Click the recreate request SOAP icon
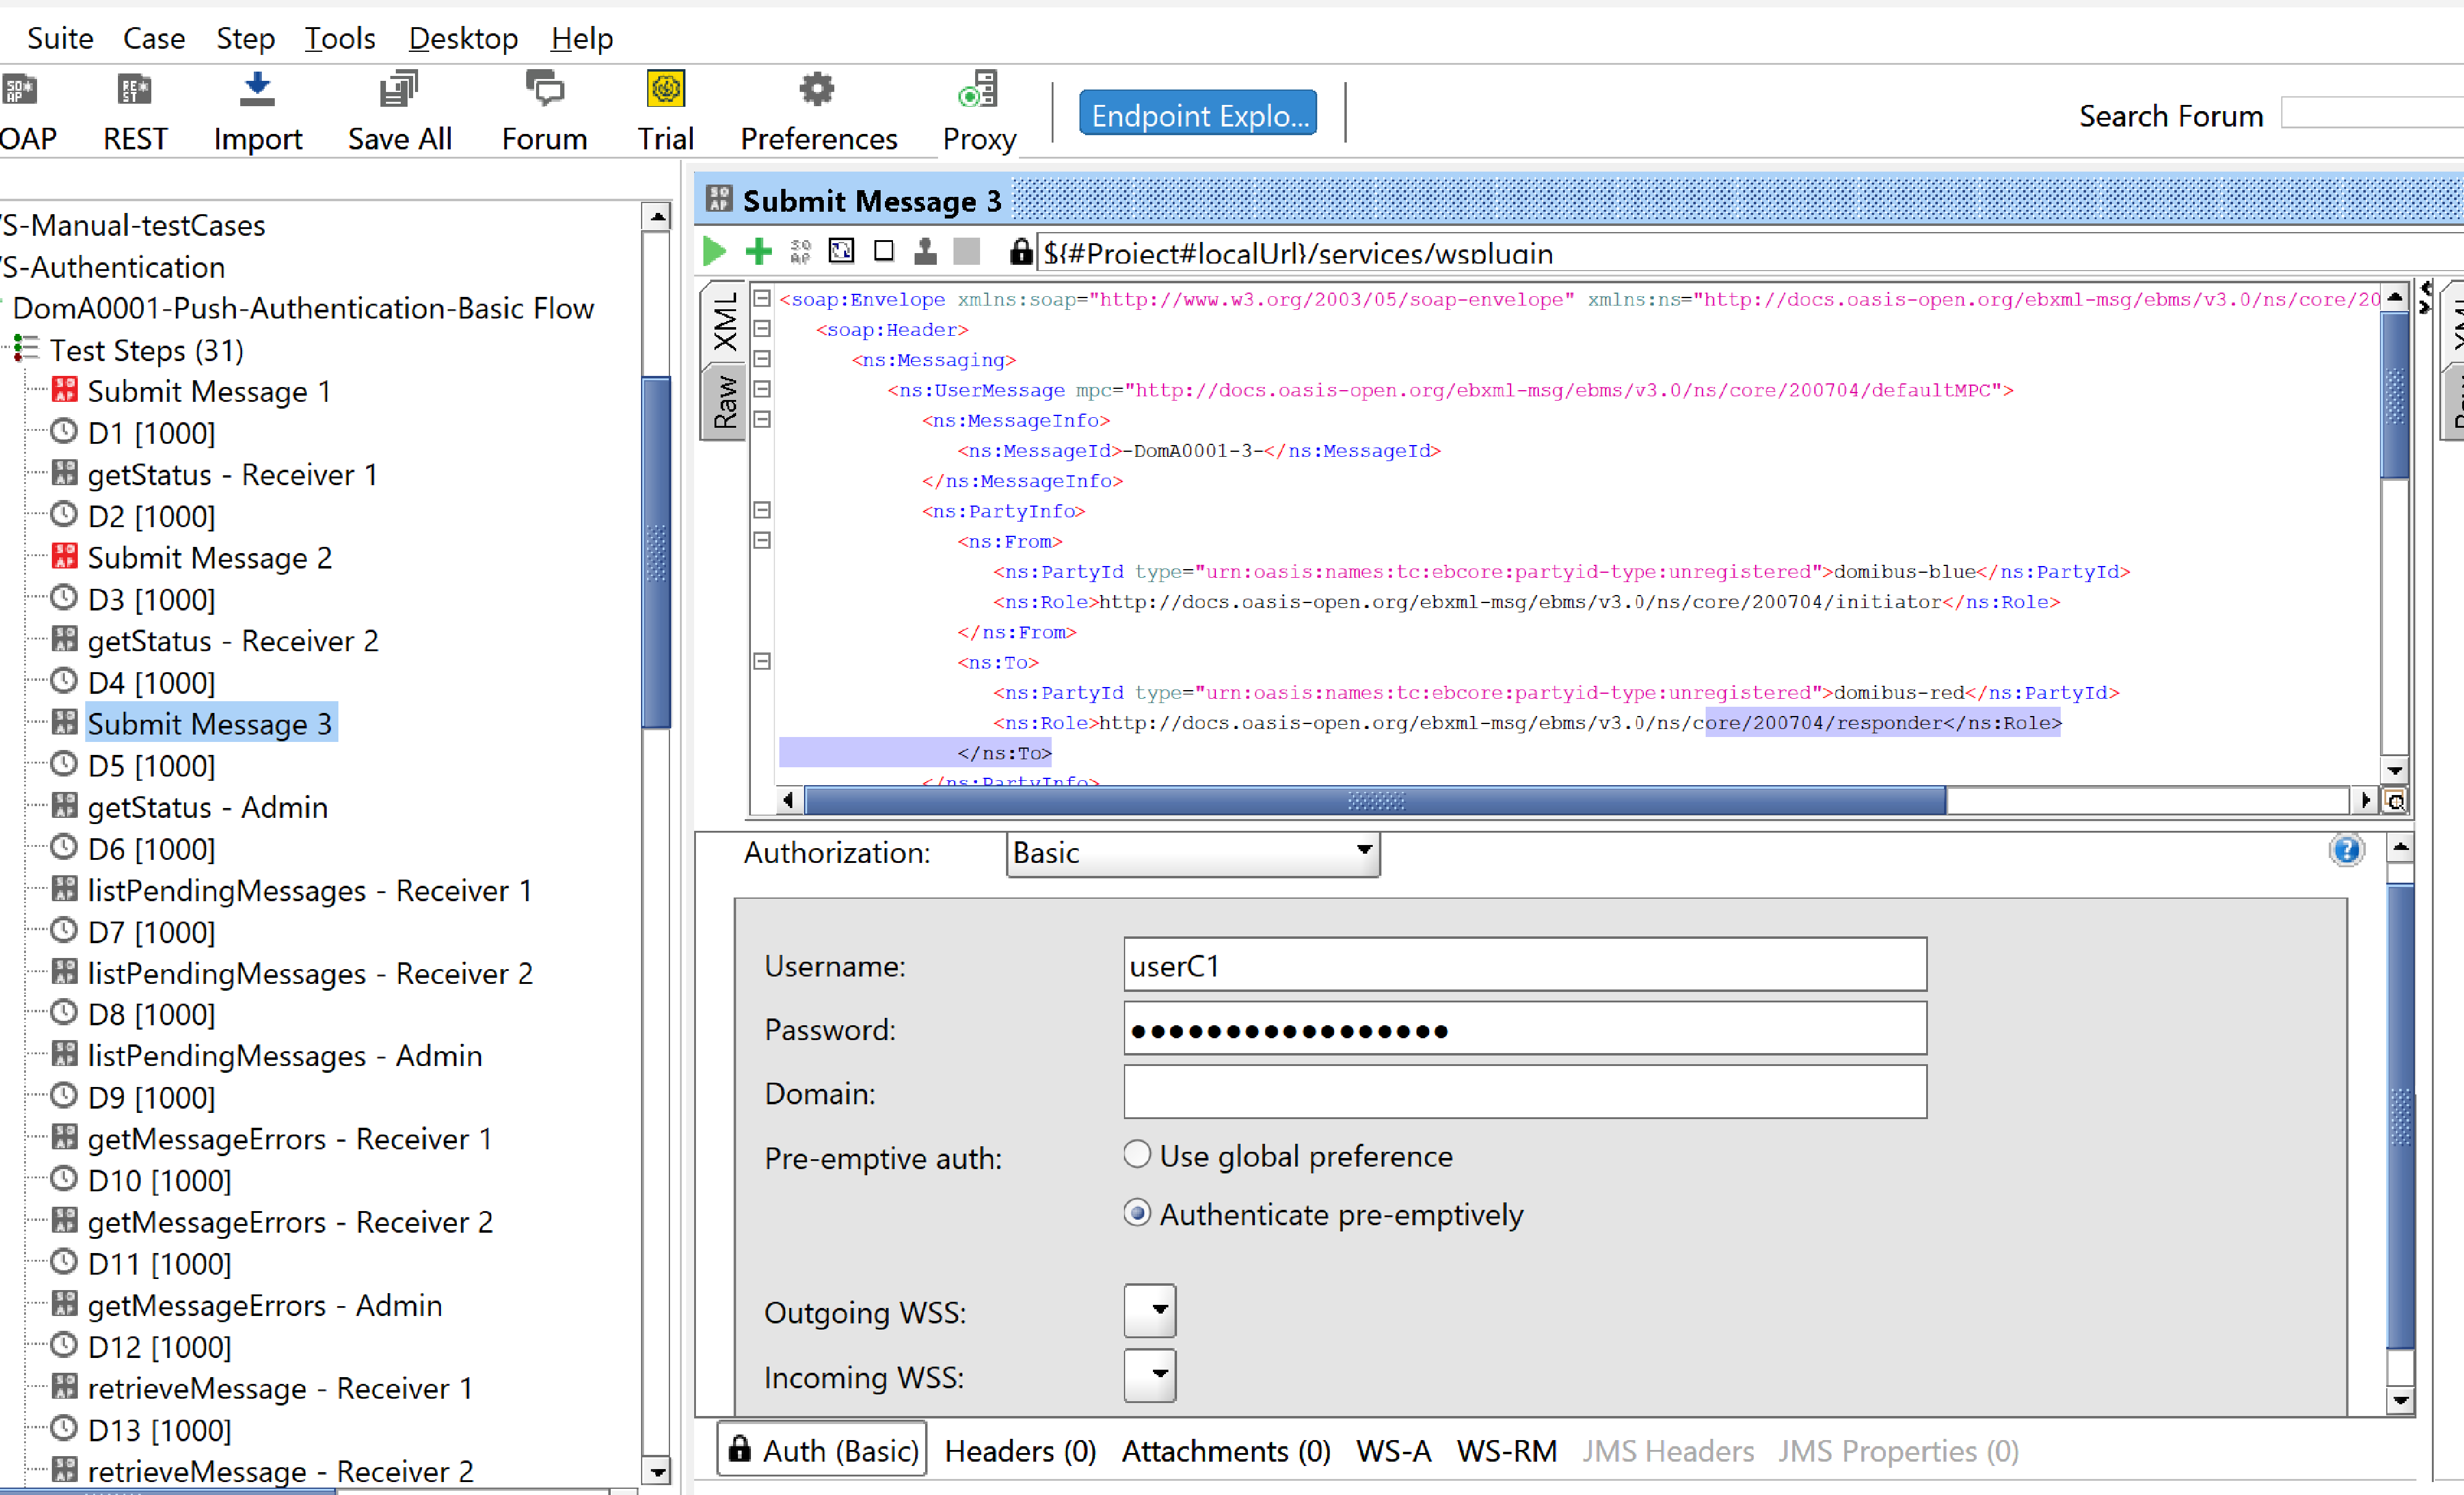The height and width of the screenshot is (1495, 2464). point(800,251)
